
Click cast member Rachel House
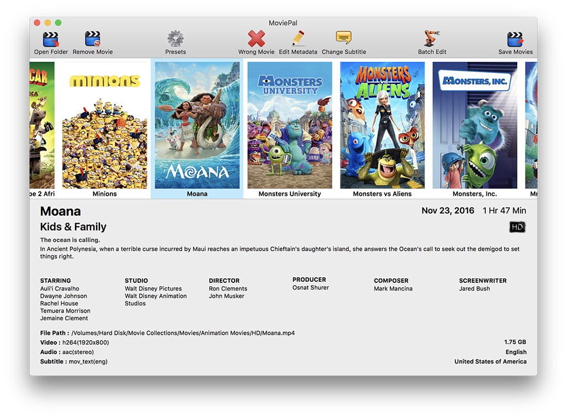click(x=59, y=303)
